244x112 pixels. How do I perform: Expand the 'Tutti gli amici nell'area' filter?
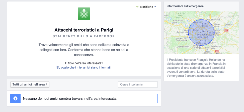click(x=30, y=84)
